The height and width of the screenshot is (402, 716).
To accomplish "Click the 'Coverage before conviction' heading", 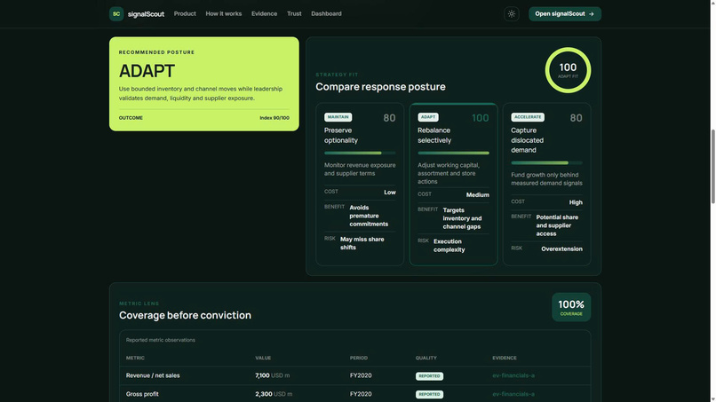I will pyautogui.click(x=185, y=315).
